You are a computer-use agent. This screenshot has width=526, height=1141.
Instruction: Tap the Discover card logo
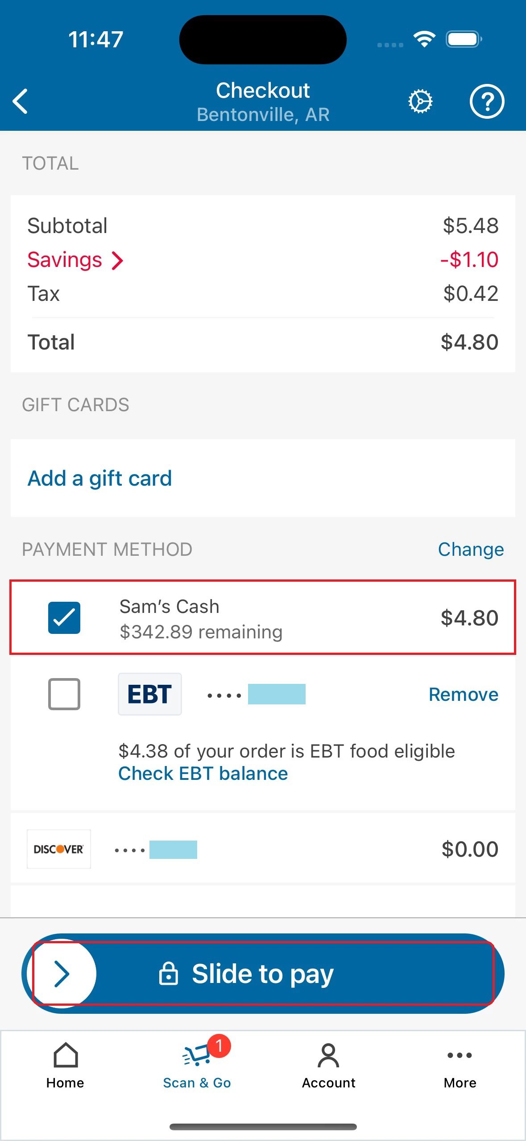59,849
